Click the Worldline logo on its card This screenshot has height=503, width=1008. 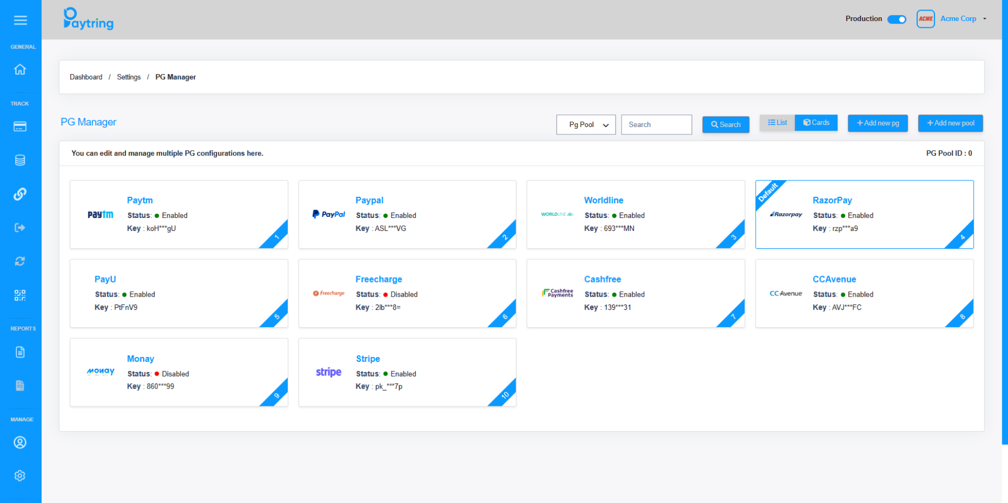coord(557,214)
